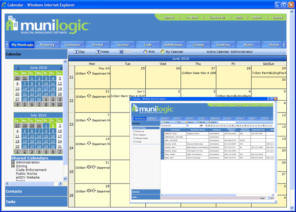296x212 pixels.
Task: Expand Calendar section in Contacts window sidebar
Action: point(146,192)
